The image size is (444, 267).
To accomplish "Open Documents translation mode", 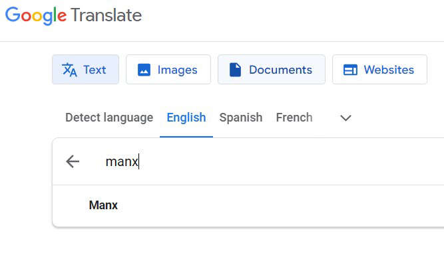I will (272, 70).
